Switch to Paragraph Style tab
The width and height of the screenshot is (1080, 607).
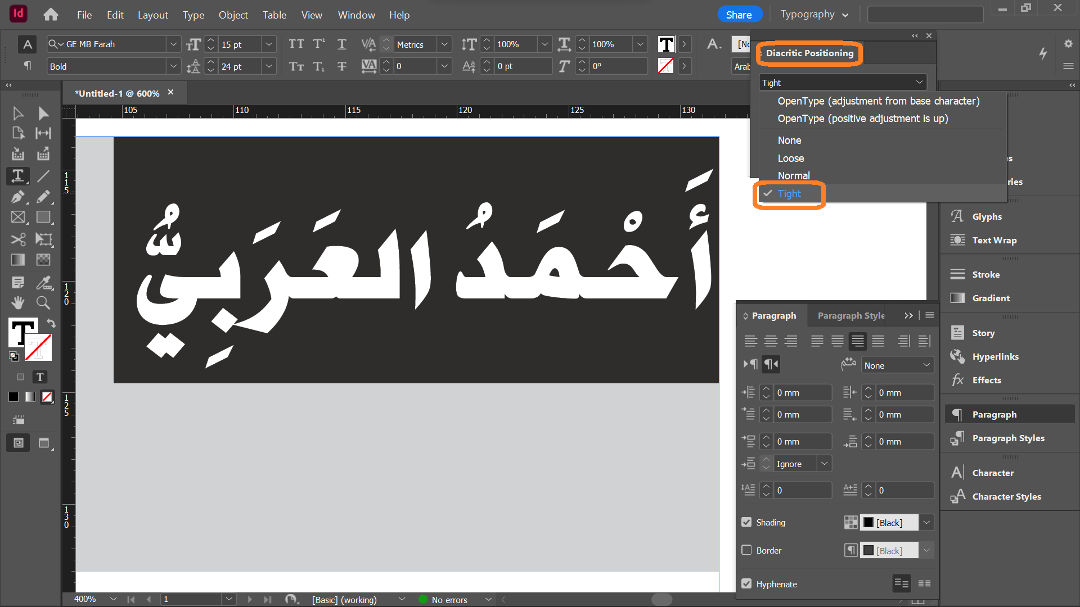(850, 316)
